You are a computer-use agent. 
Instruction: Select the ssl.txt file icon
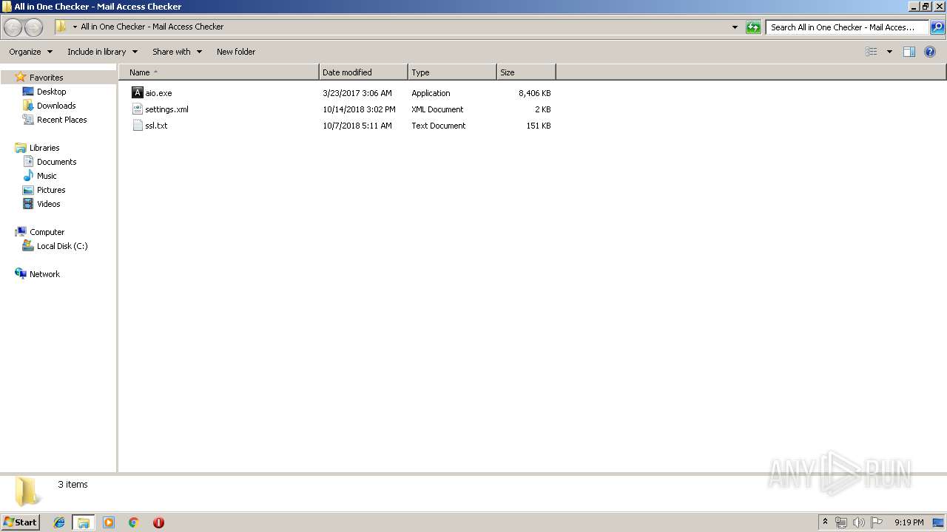pyautogui.click(x=137, y=126)
